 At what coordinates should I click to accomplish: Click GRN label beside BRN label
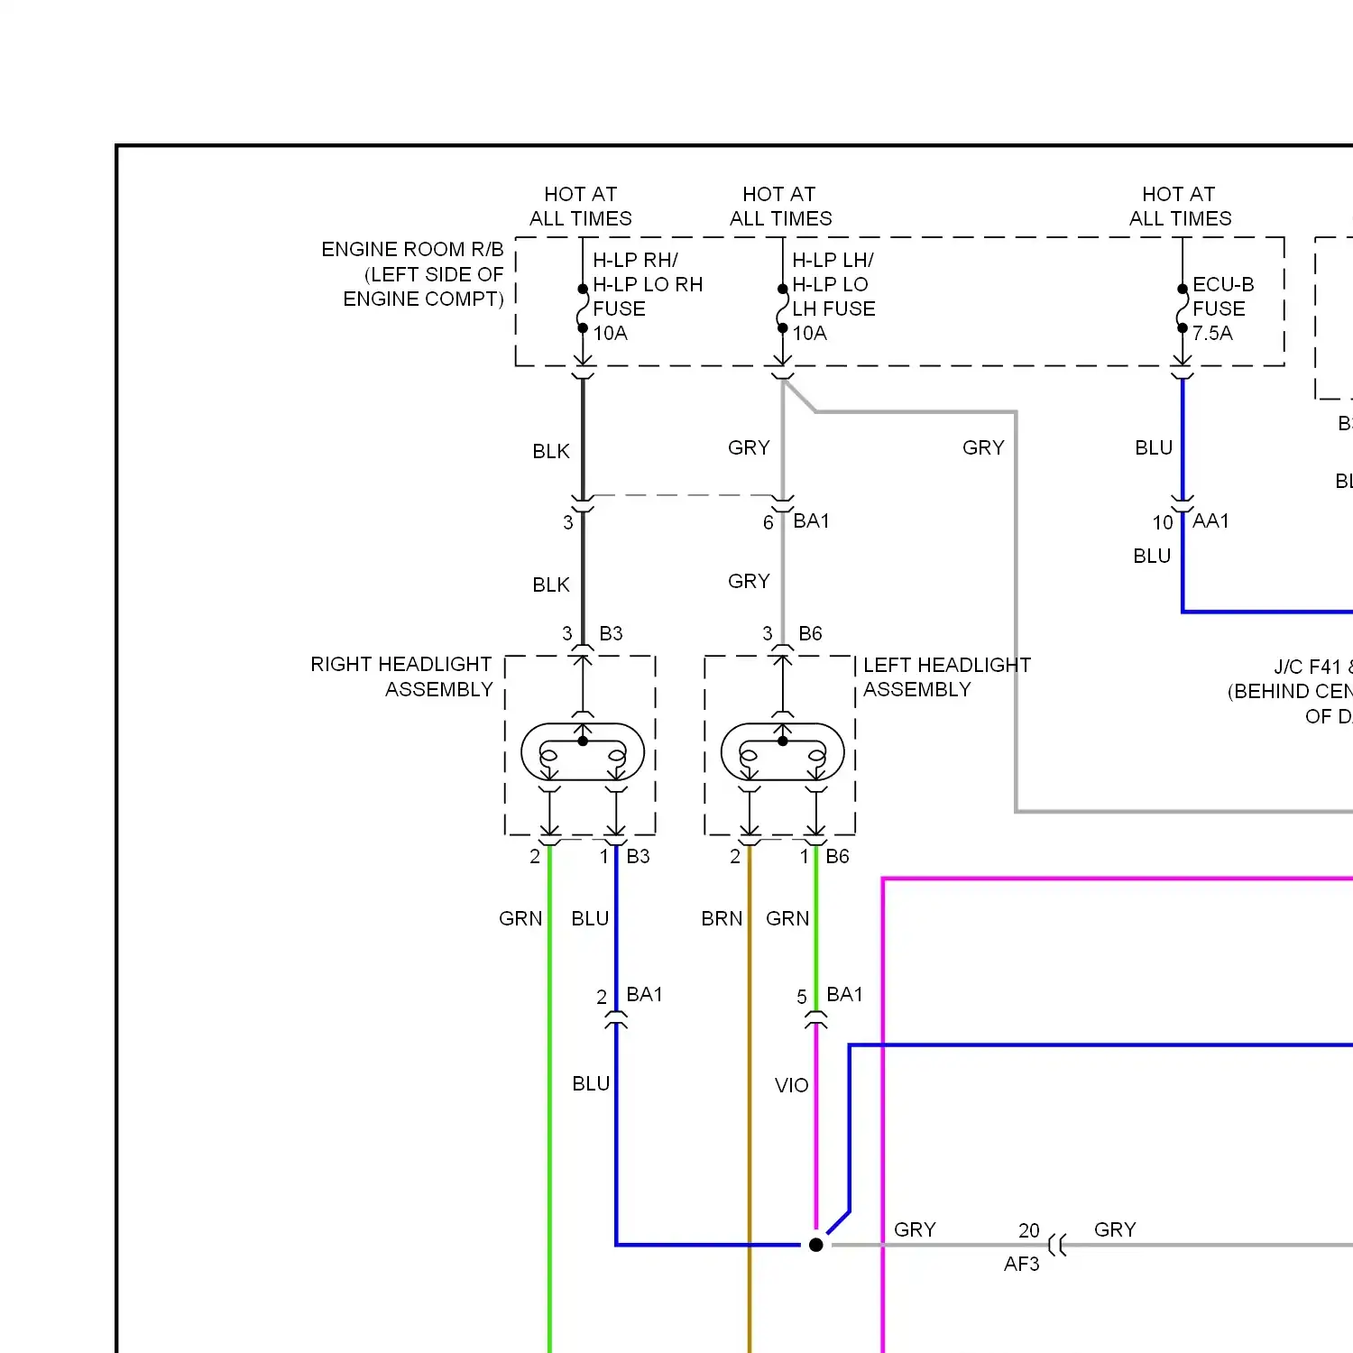click(x=787, y=918)
